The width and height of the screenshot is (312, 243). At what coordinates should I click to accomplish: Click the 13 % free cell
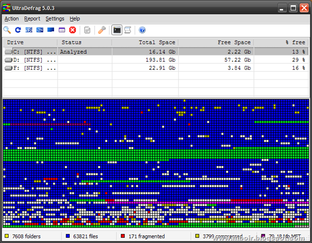(281, 52)
